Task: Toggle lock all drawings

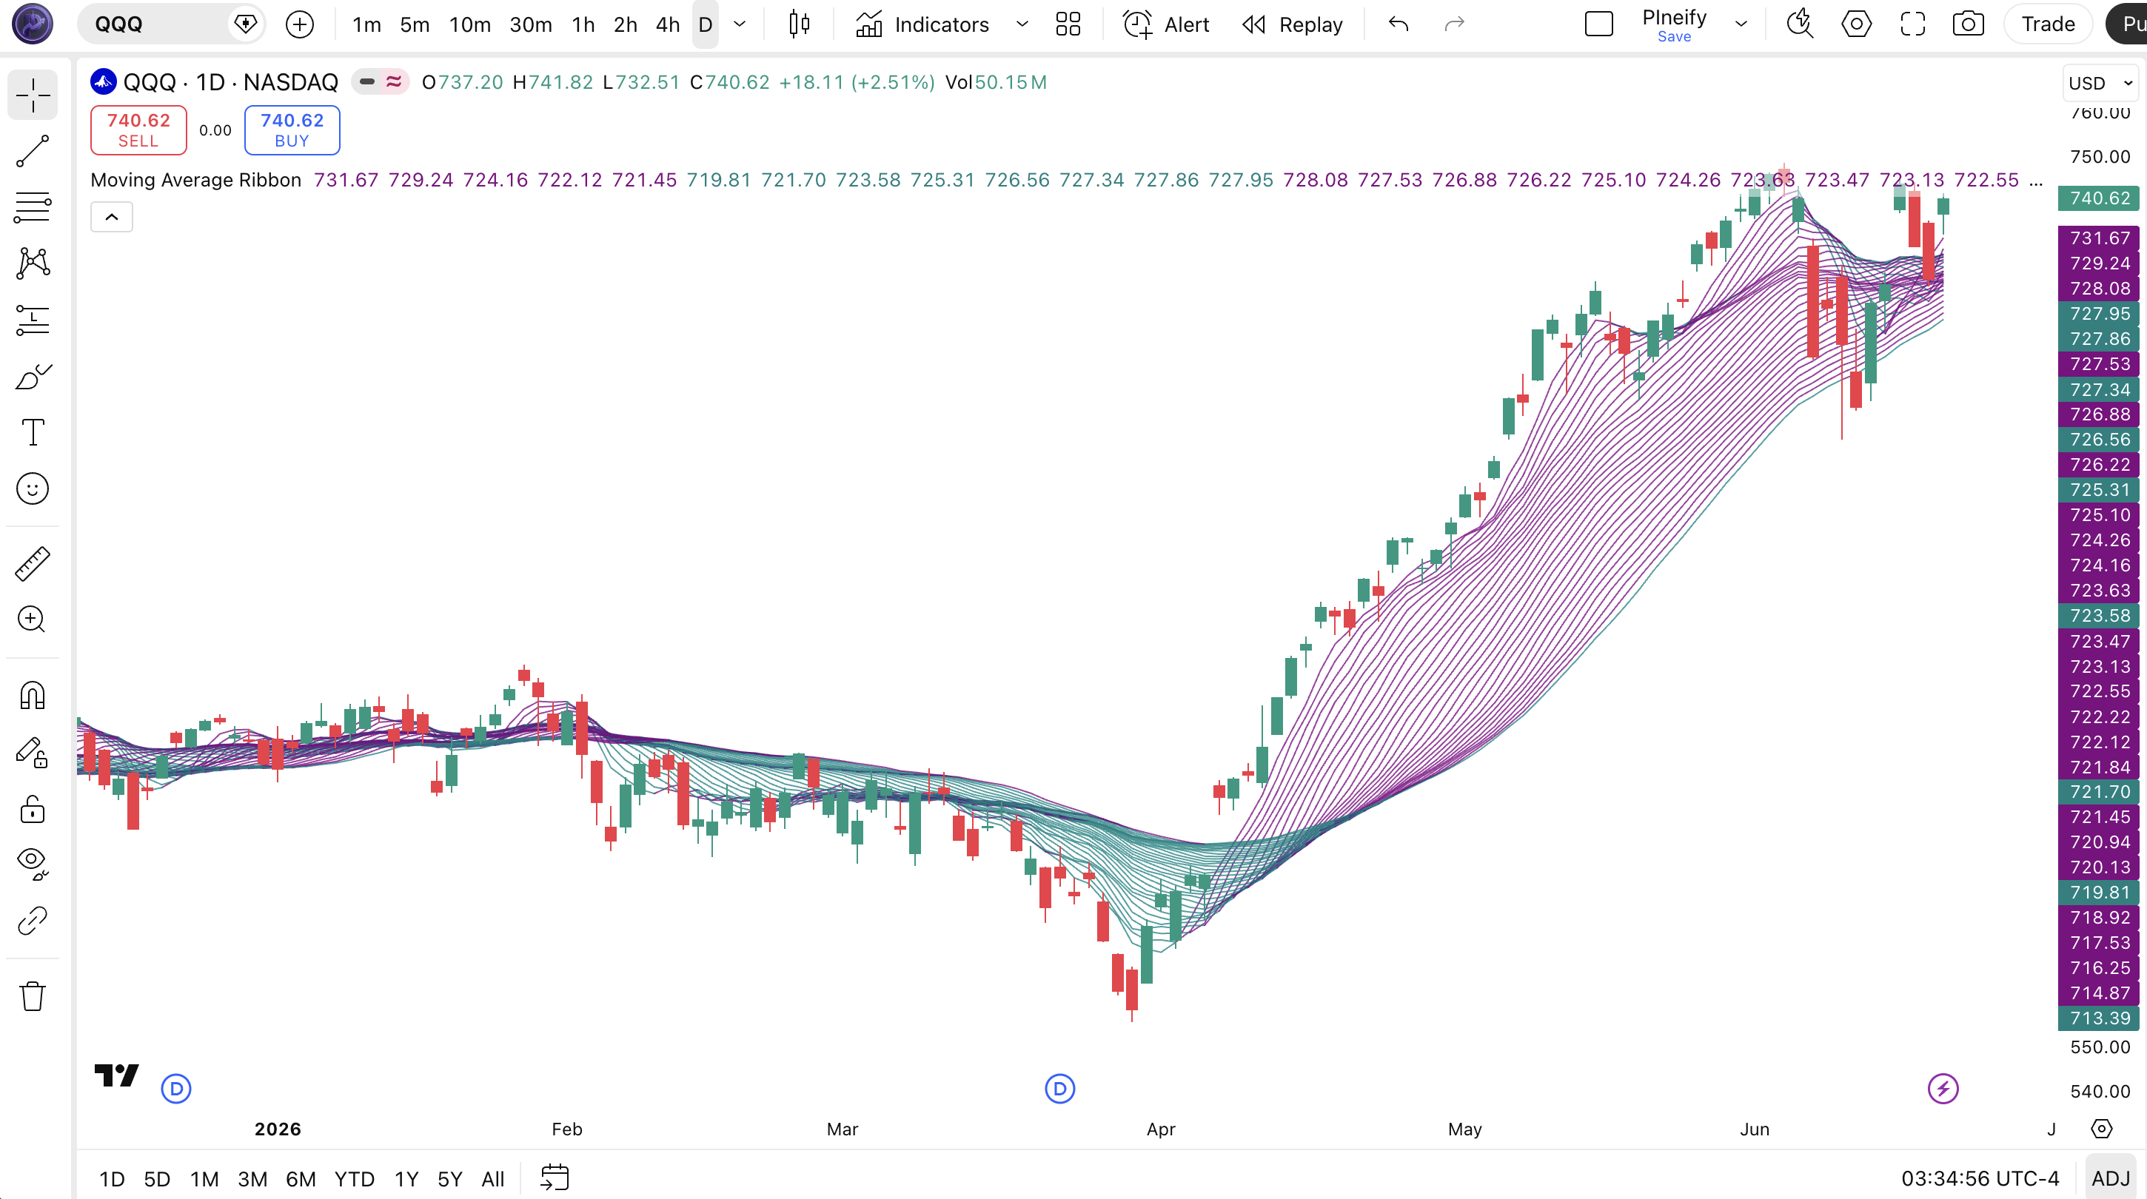Action: tap(33, 809)
